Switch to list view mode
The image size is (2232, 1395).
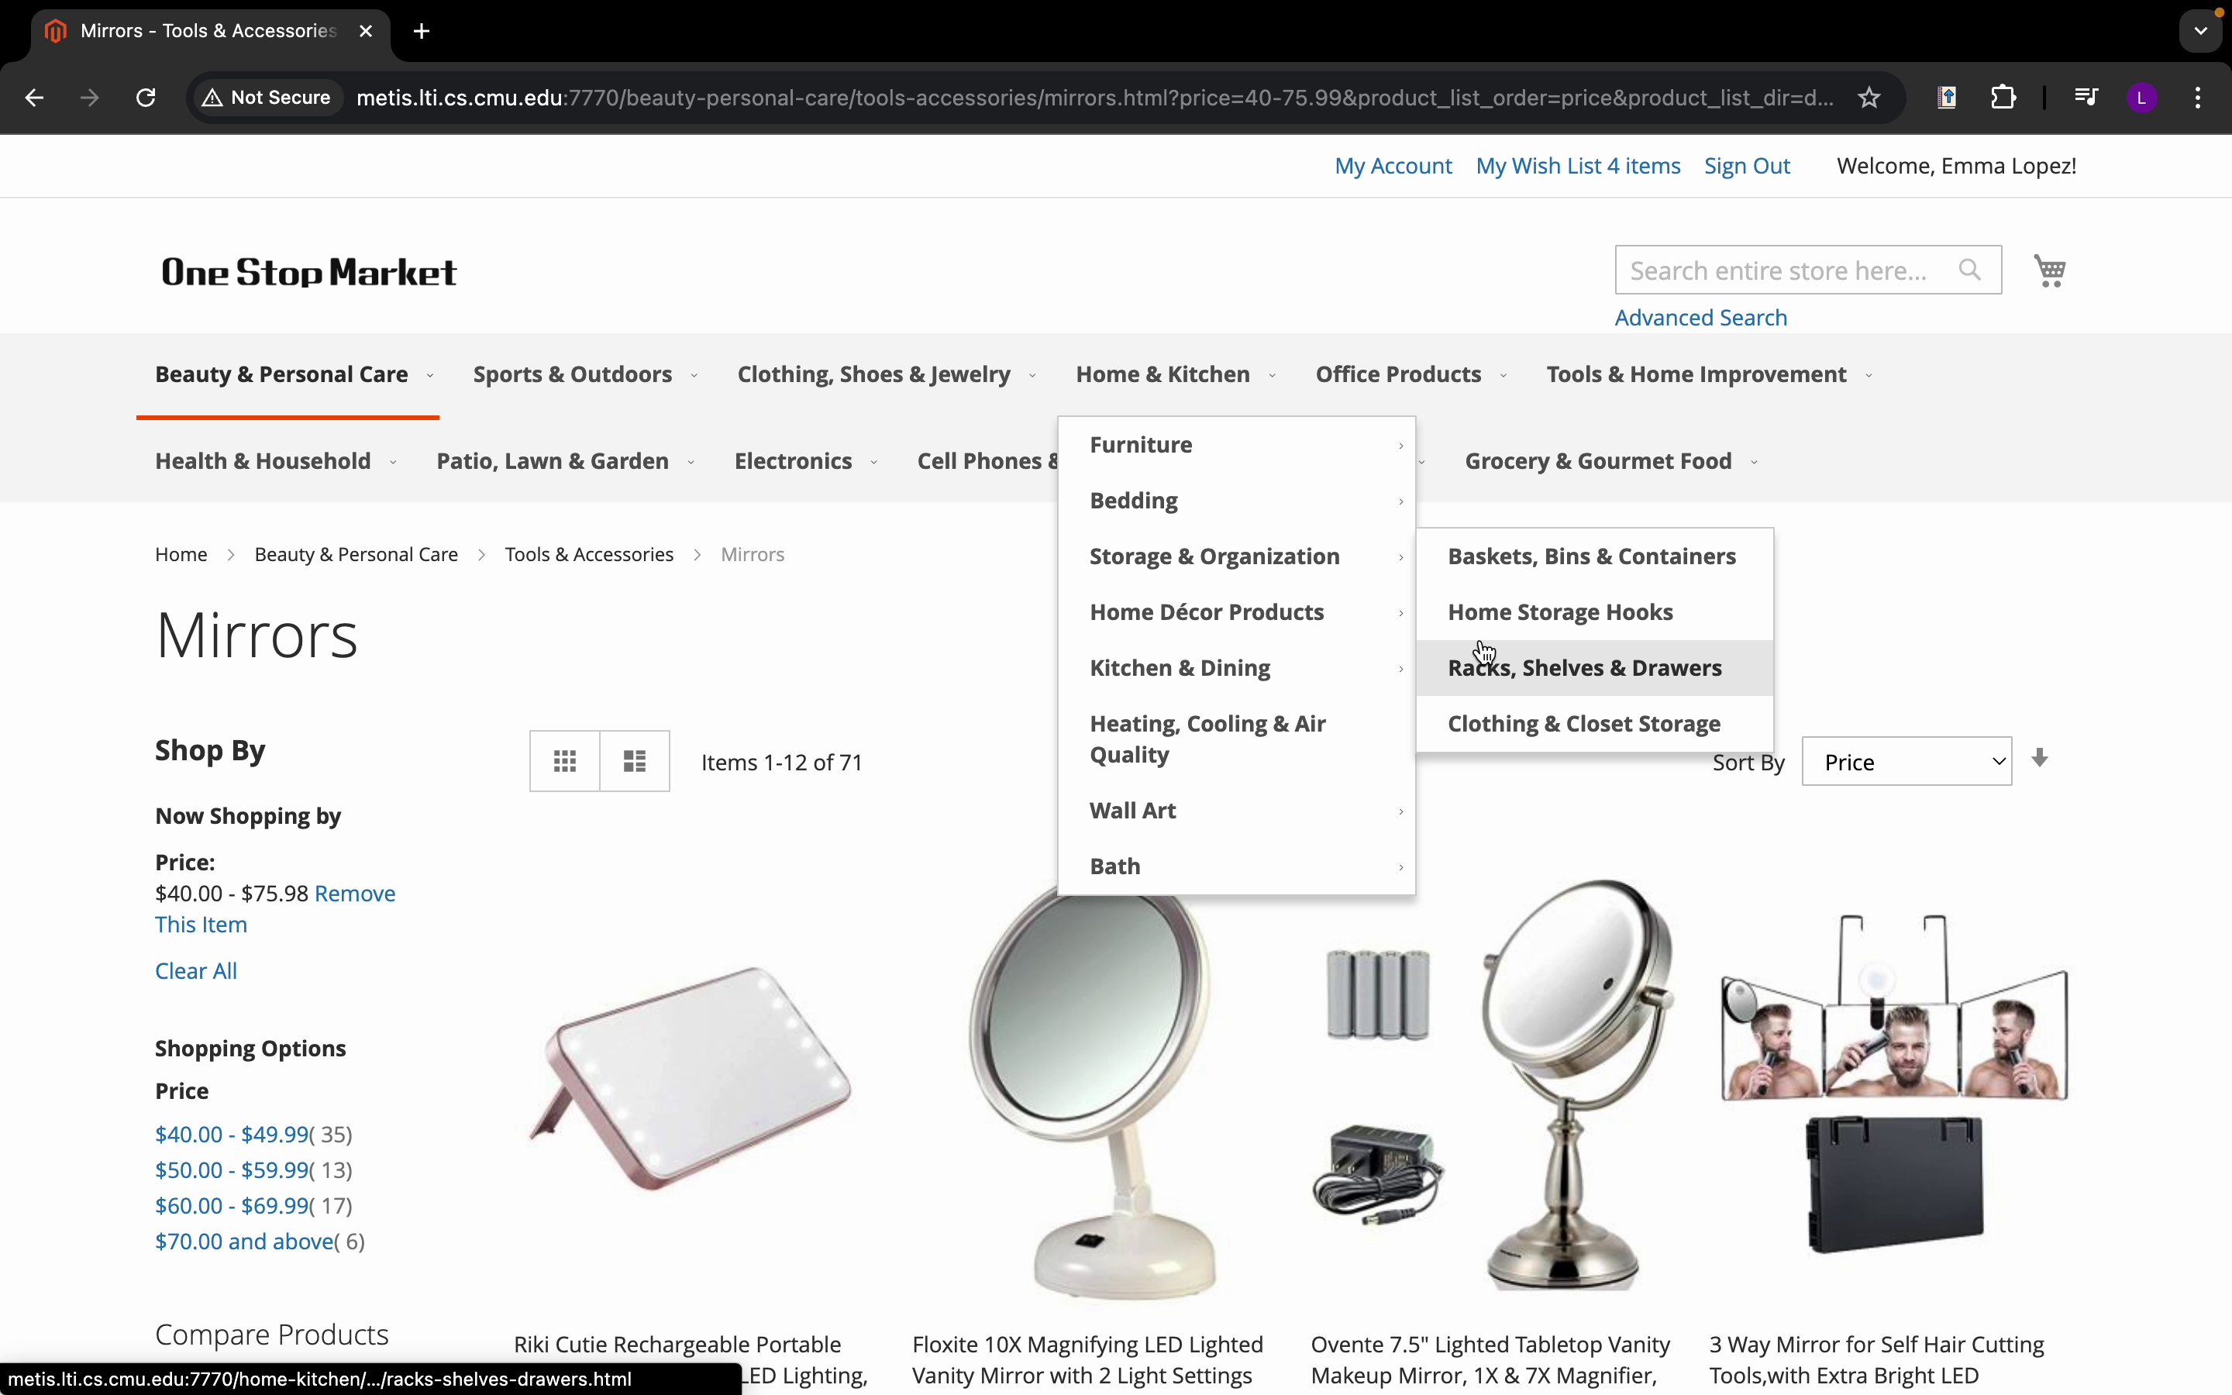point(635,761)
